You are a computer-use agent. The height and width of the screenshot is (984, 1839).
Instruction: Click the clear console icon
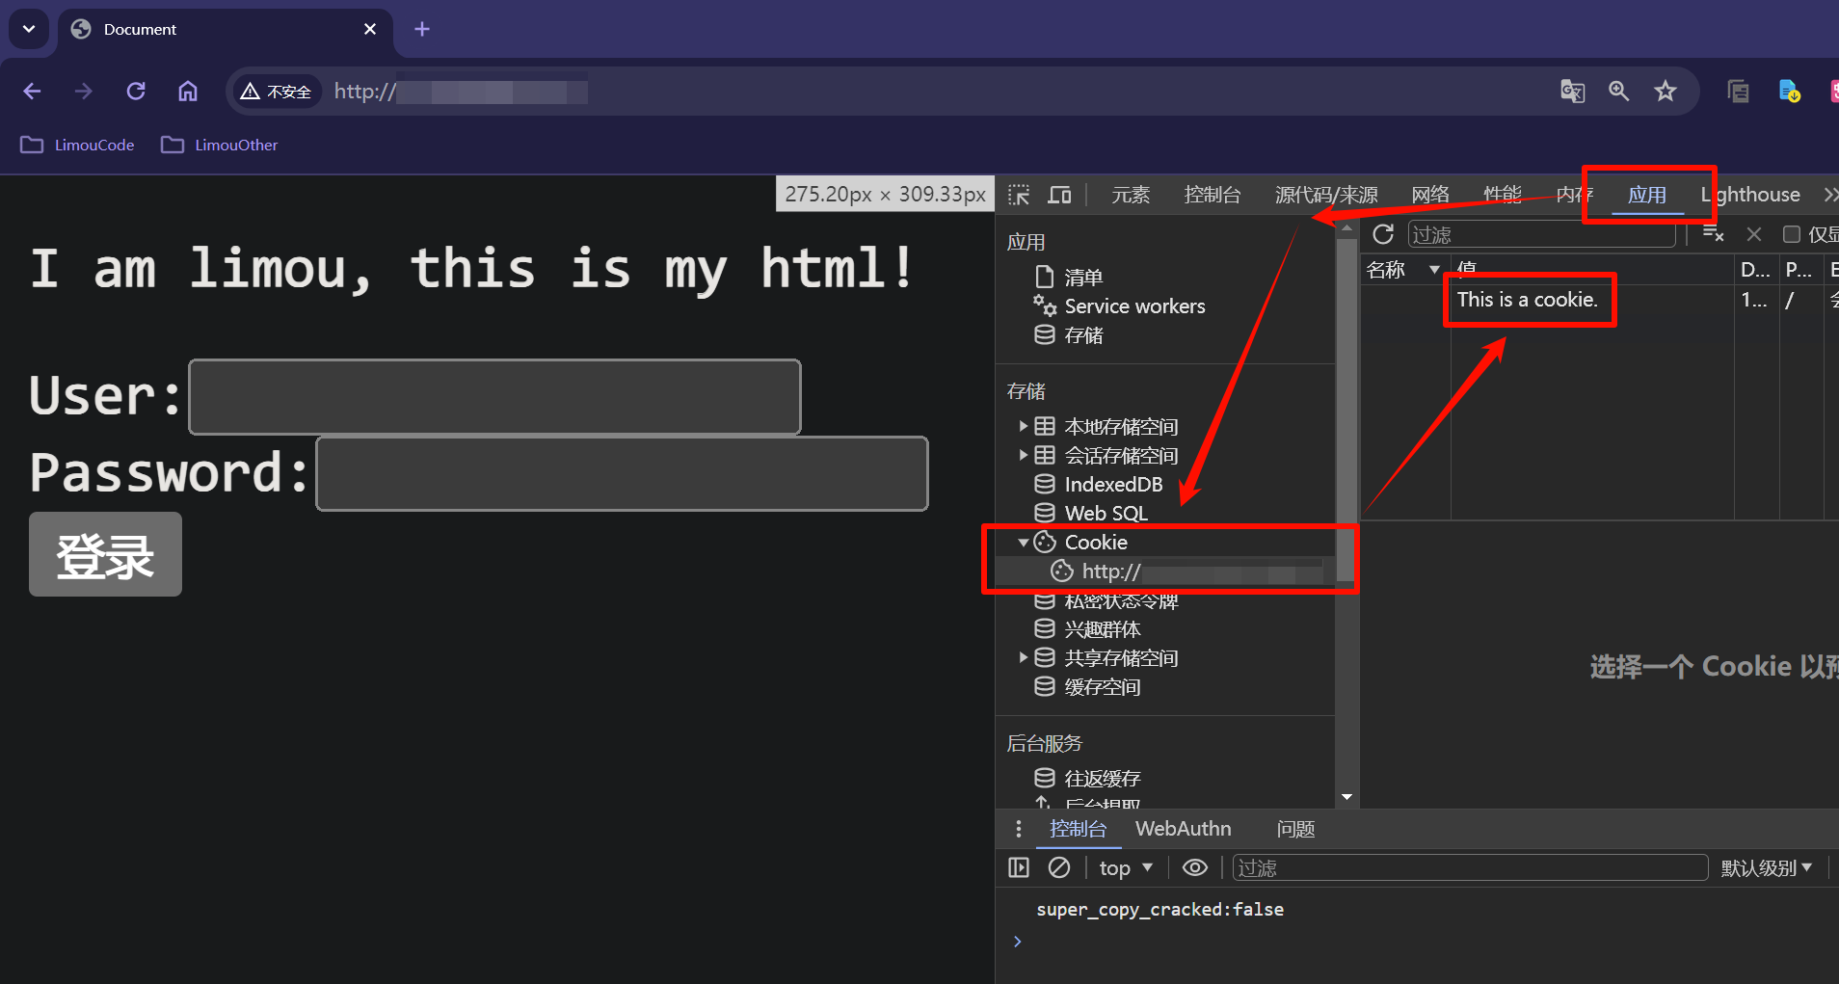click(x=1059, y=867)
